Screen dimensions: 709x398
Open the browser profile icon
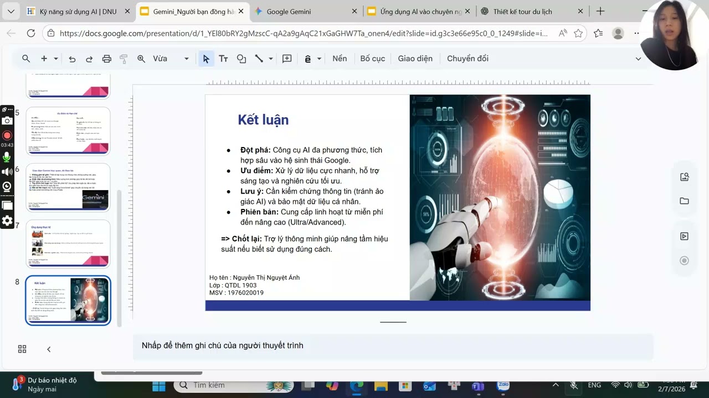point(618,33)
